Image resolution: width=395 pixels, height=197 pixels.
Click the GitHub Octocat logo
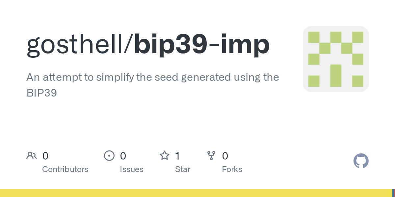click(x=361, y=161)
